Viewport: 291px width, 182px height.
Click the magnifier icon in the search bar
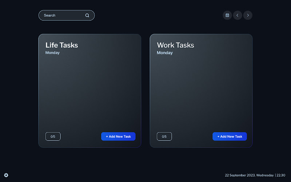[87, 15]
